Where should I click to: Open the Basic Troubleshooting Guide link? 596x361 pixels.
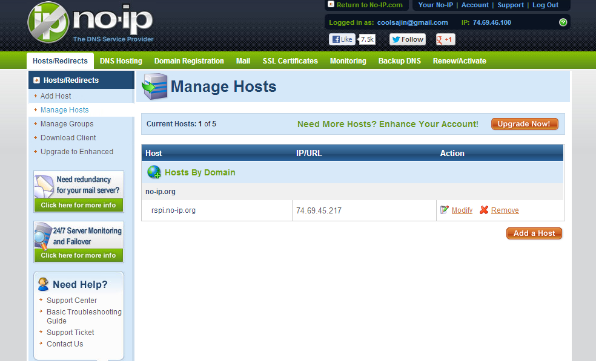[84, 316]
